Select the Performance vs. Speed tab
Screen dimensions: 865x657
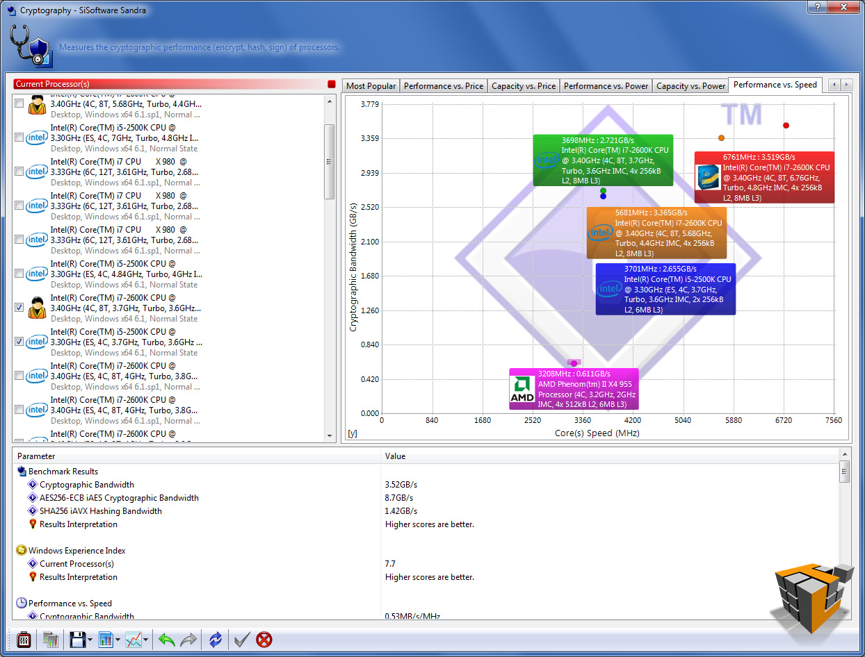pyautogui.click(x=775, y=85)
